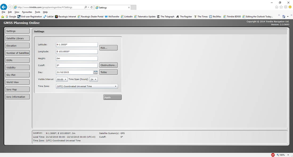Open the calendar date picker icon
Image resolution: width=293 pixels, height=157 pixels.
point(96,73)
